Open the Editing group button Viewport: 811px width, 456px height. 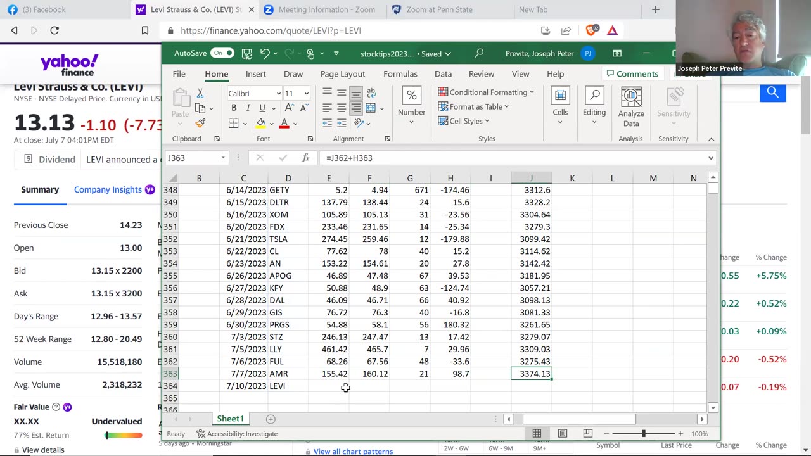594,106
